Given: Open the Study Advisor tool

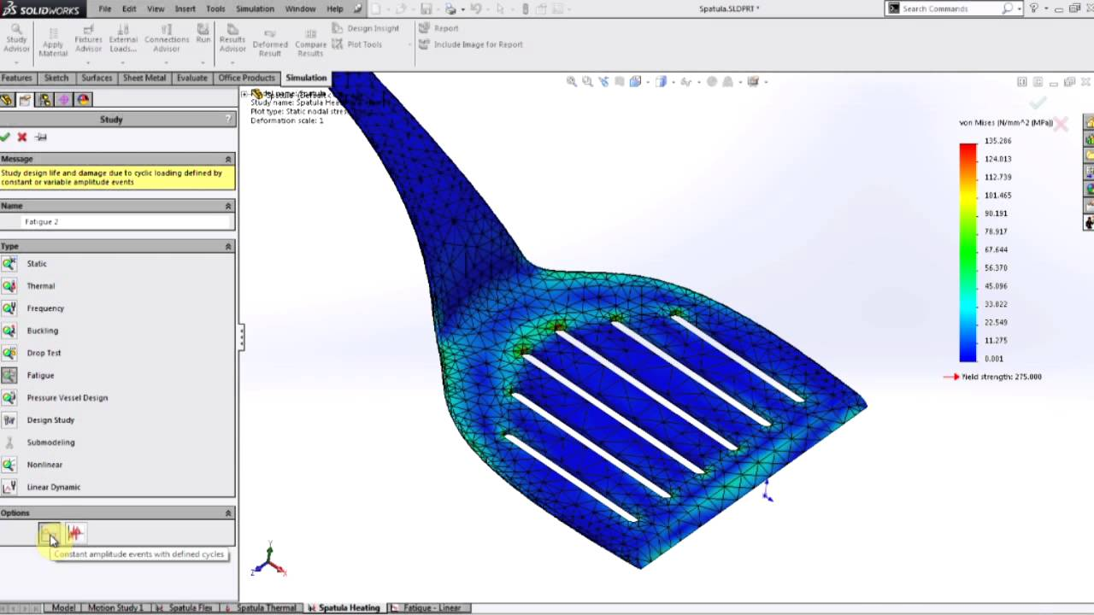Looking at the screenshot, I should pos(16,38).
